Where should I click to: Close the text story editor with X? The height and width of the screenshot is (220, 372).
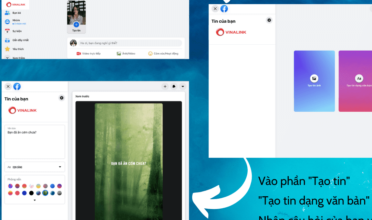pyautogui.click(x=8, y=86)
